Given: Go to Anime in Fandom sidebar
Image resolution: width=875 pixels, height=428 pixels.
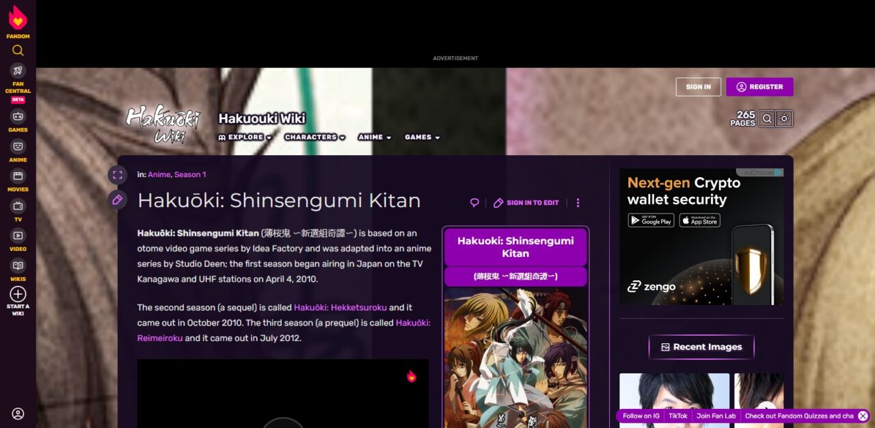Looking at the screenshot, I should coord(18,150).
